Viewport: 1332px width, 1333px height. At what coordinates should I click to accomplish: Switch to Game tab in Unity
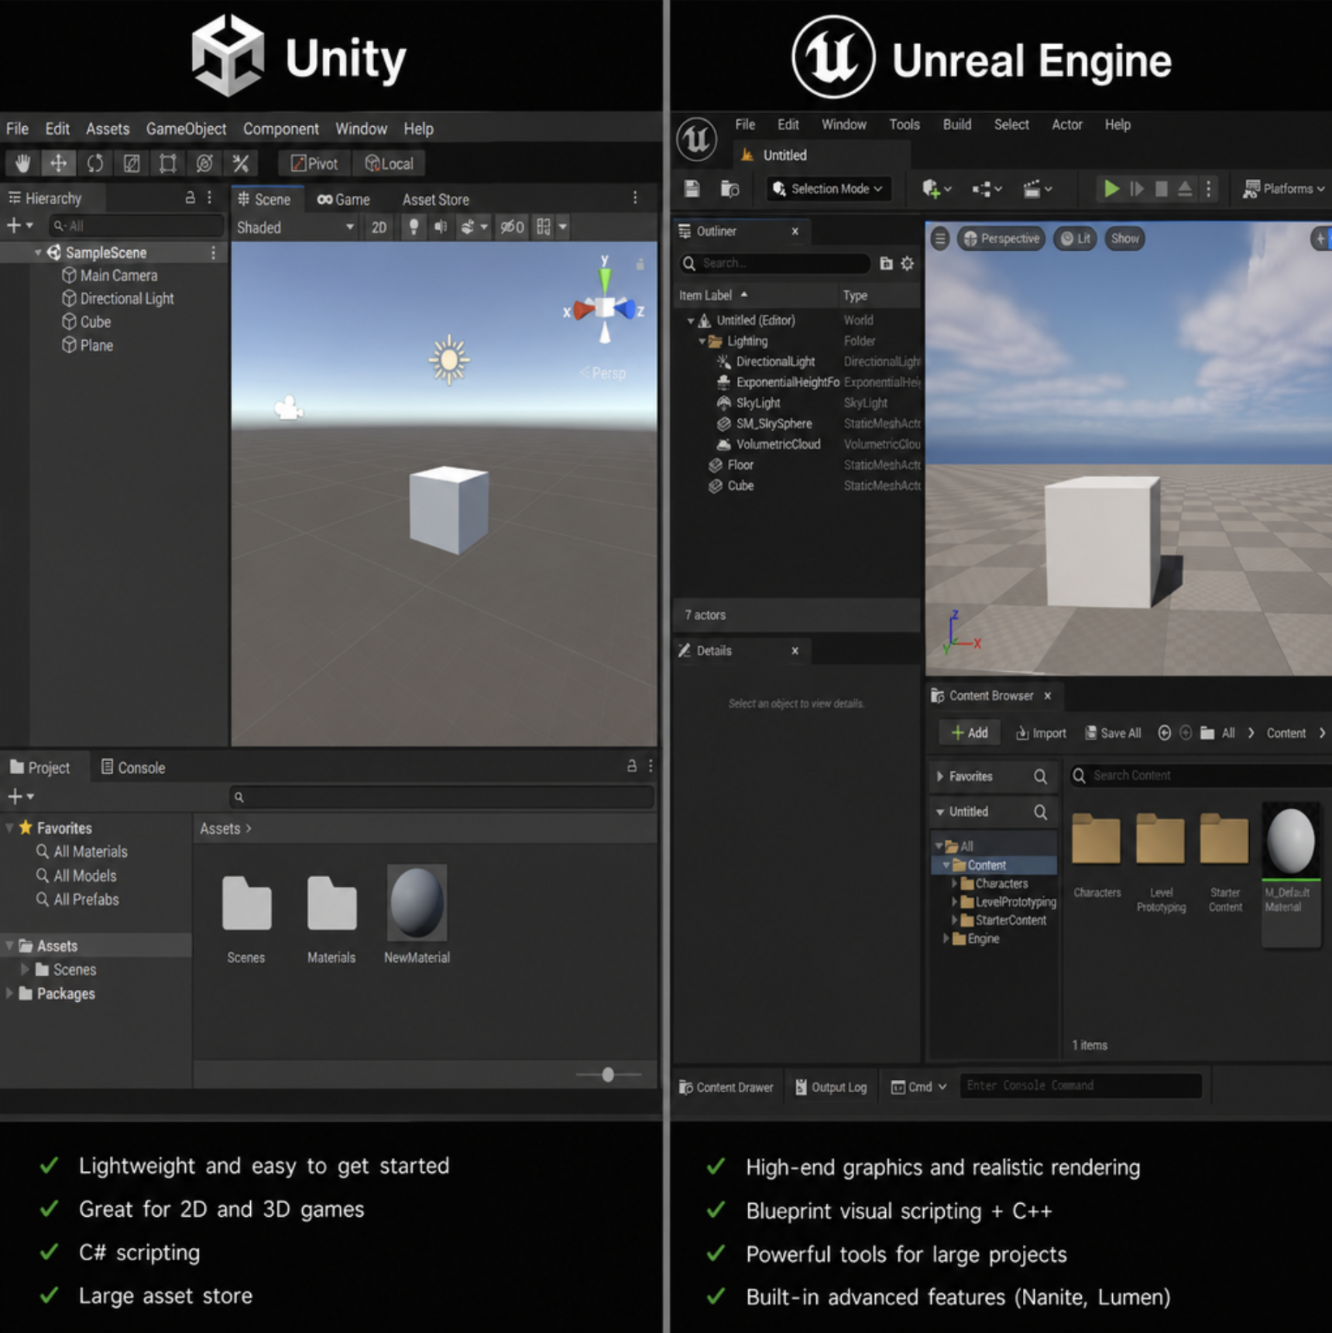coord(343,200)
